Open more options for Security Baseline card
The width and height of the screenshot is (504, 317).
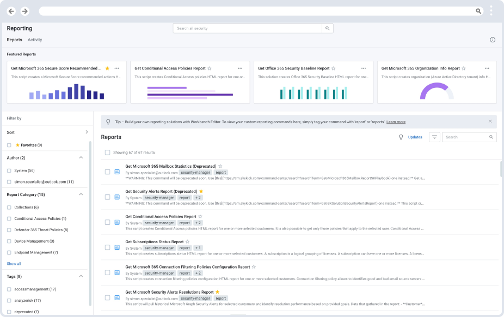click(x=364, y=68)
